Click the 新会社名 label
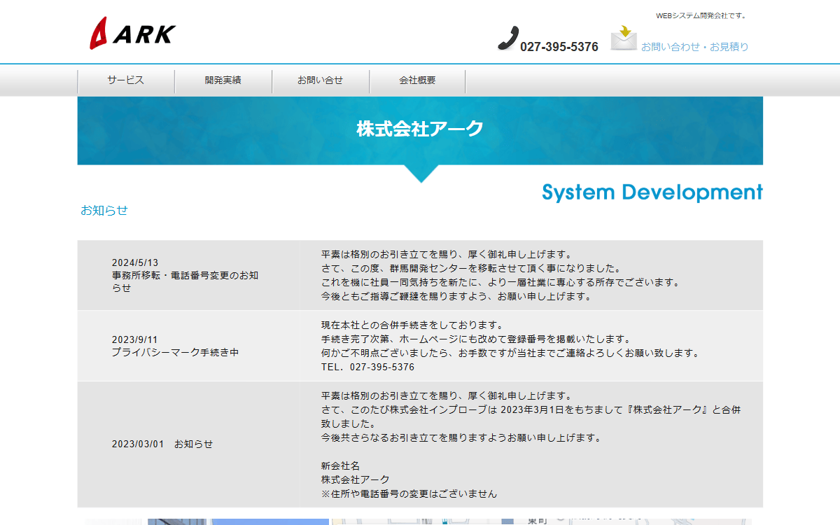The image size is (840, 525). 341,465
